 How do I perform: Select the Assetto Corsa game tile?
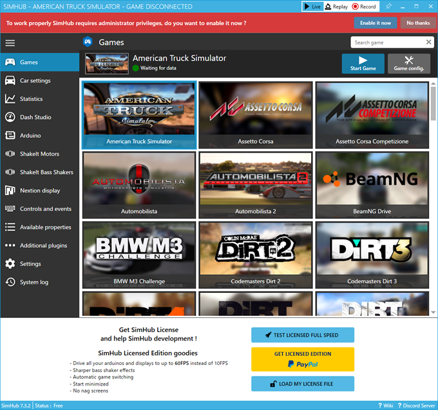pos(255,115)
